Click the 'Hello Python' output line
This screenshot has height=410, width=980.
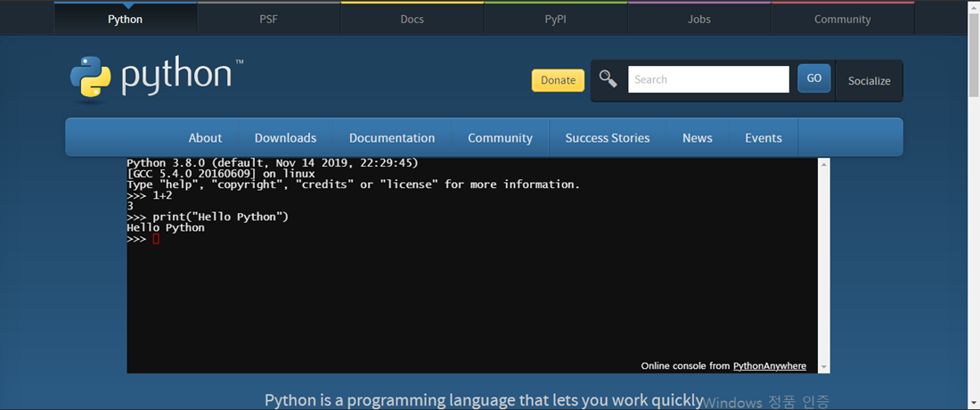[166, 227]
